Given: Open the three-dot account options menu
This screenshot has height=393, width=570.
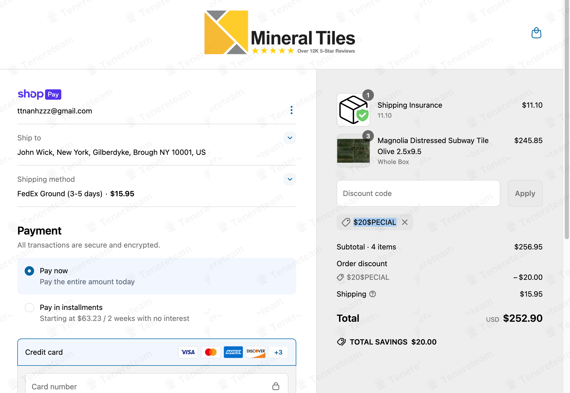Looking at the screenshot, I should click(291, 110).
